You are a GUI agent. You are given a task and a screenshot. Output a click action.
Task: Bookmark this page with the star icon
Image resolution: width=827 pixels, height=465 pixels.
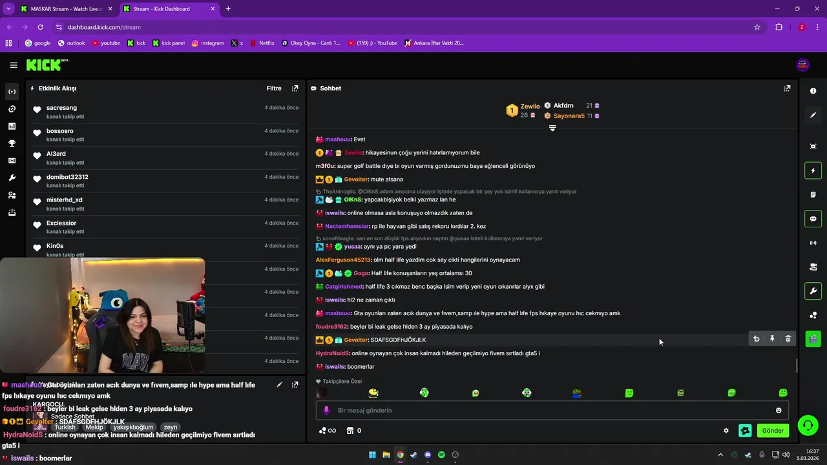757,27
